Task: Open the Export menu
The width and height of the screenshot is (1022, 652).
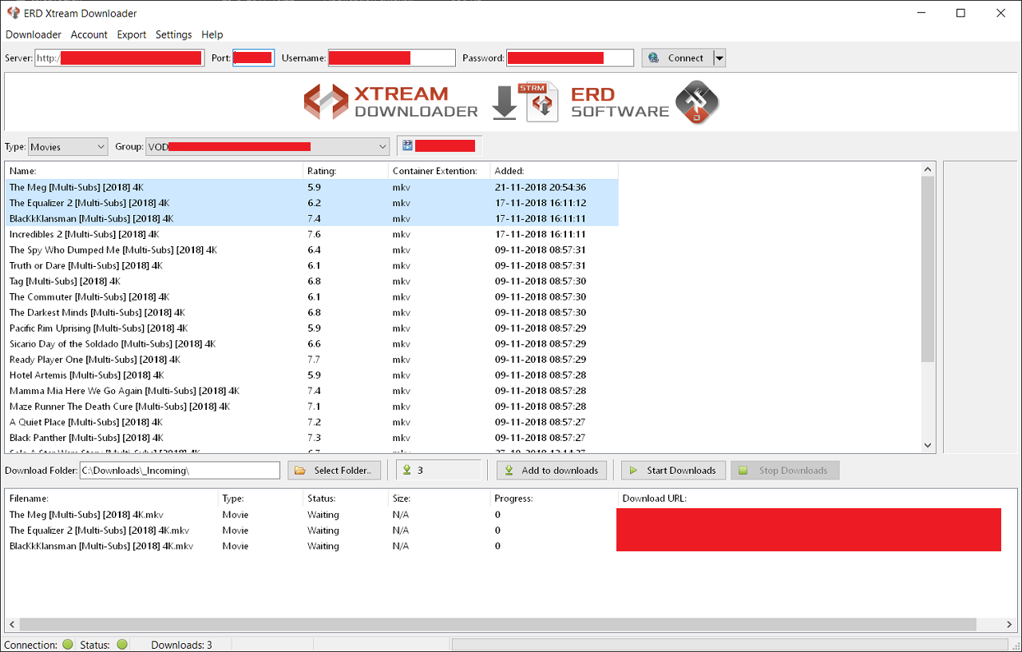Action: [132, 34]
